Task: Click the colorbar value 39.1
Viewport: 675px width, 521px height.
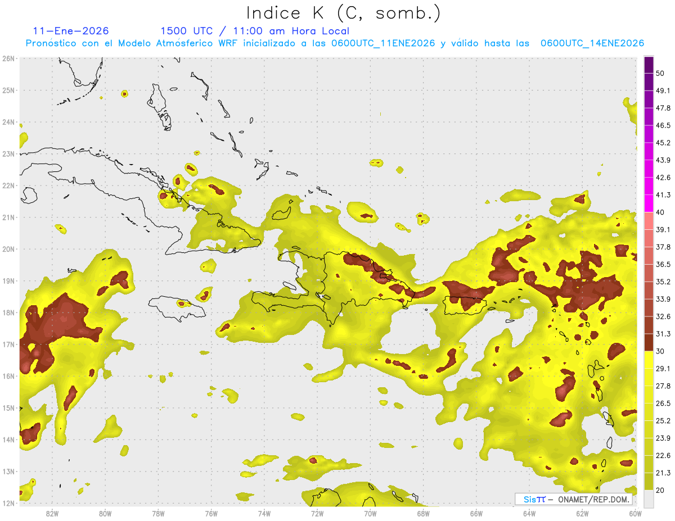Action: click(x=663, y=229)
